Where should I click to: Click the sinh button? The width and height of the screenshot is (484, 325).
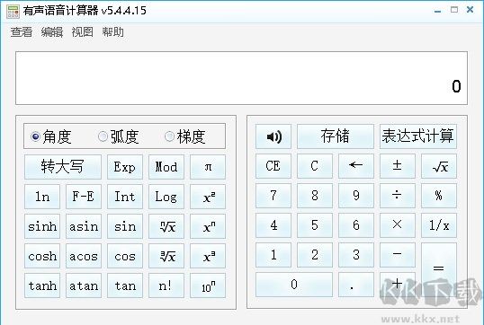click(42, 226)
